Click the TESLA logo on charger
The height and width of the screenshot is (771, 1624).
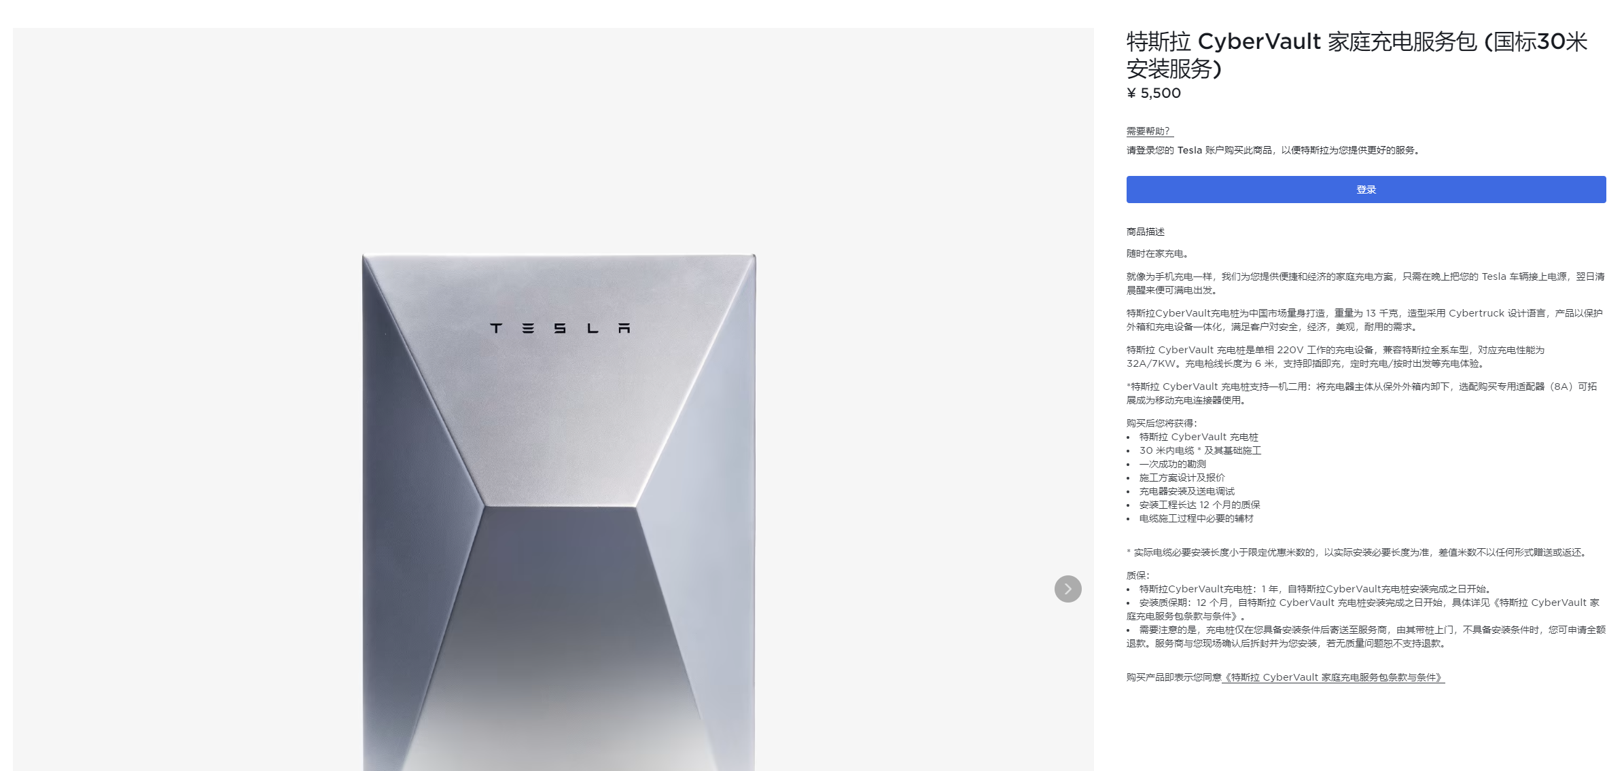(x=560, y=328)
